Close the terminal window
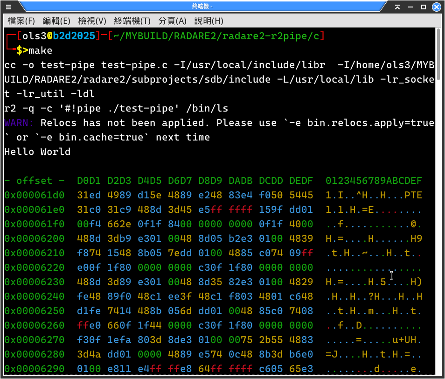The width and height of the screenshot is (445, 379). [437, 7]
